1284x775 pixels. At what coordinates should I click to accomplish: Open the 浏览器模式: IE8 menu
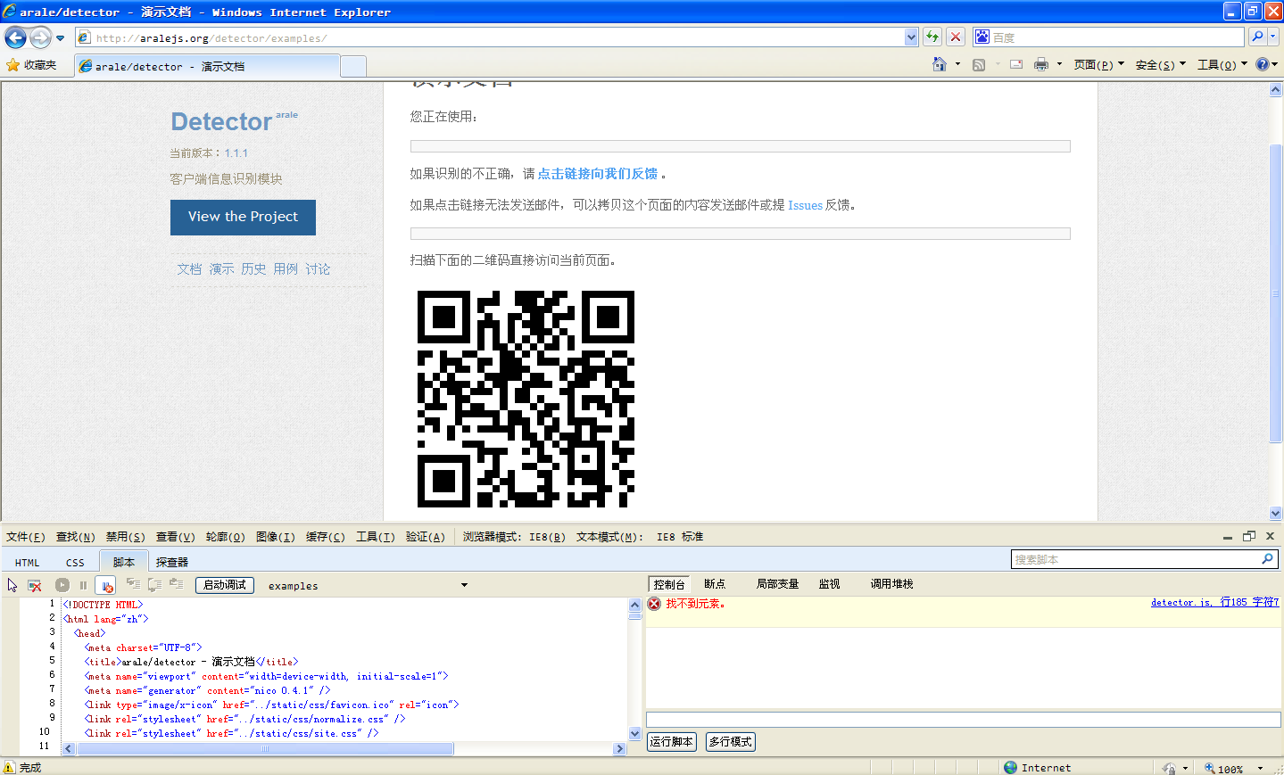pyautogui.click(x=514, y=537)
